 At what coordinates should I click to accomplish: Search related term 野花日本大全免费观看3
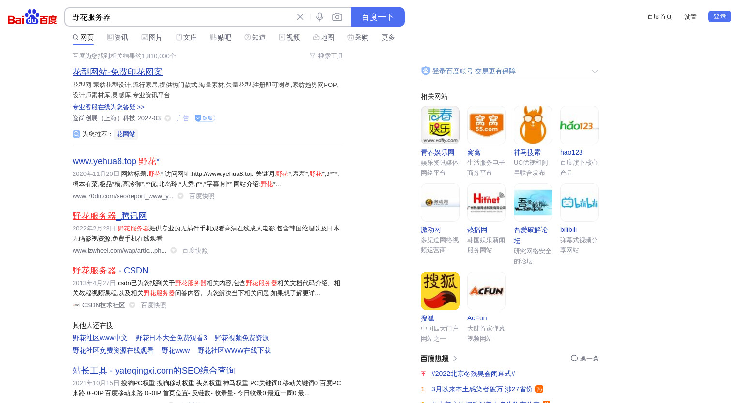point(171,338)
